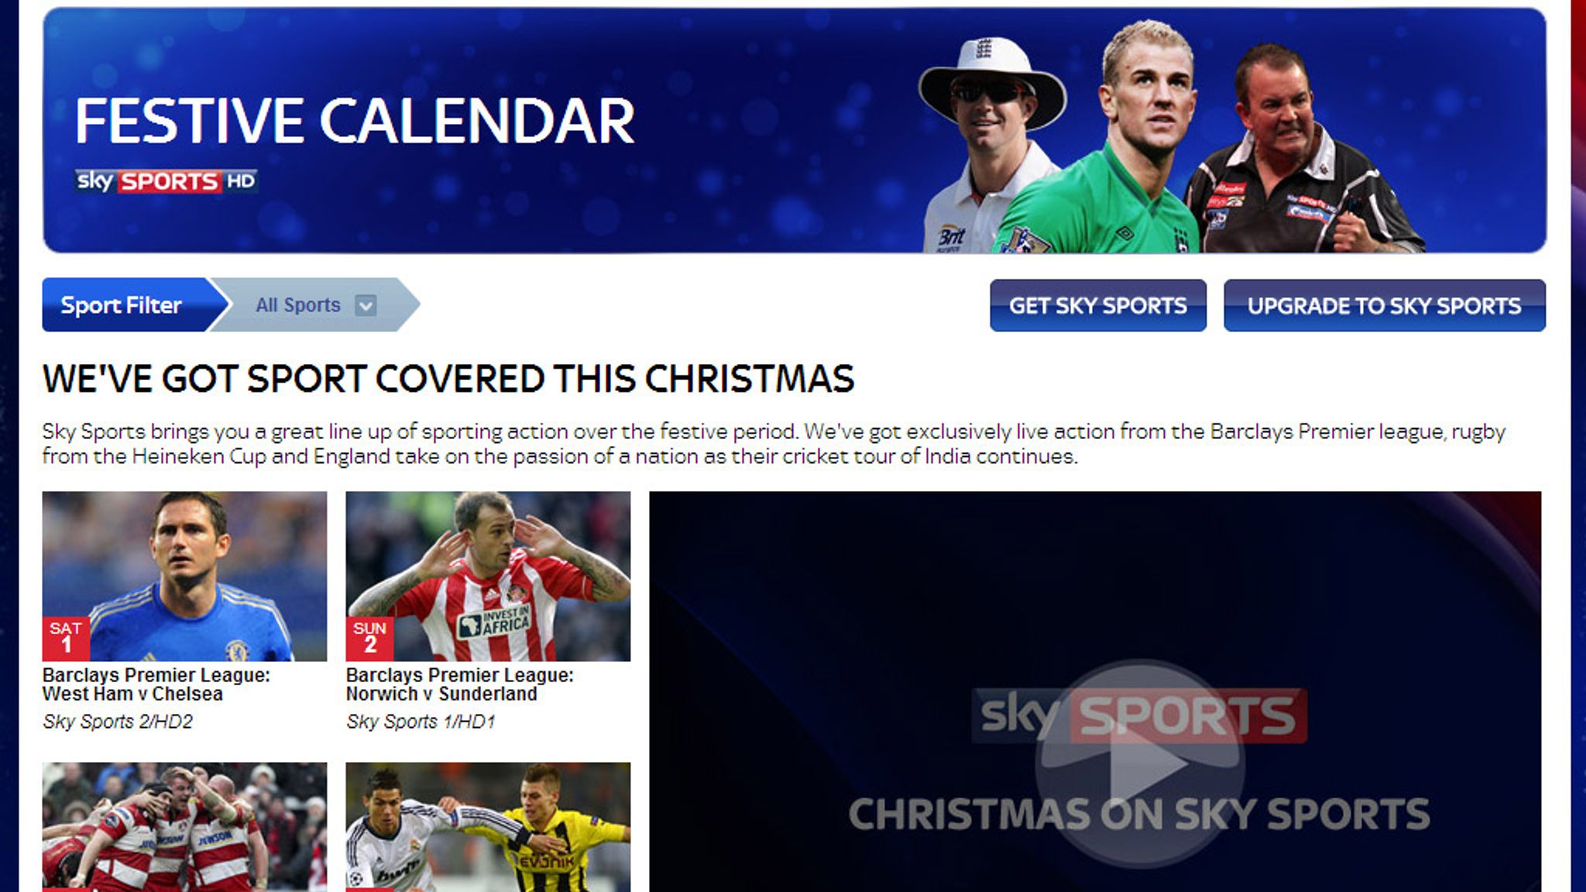Click the rugby match thumbnail image
1586x892 pixels.
(184, 827)
